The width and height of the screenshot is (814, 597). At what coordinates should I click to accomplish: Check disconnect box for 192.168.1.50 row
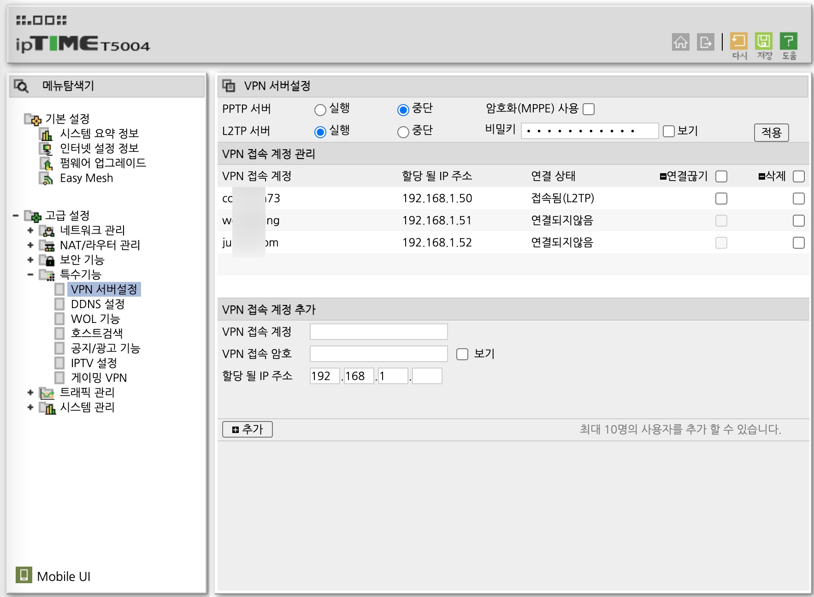click(x=721, y=199)
